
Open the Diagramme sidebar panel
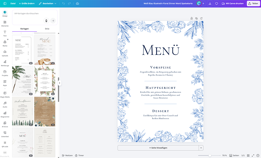(5, 115)
